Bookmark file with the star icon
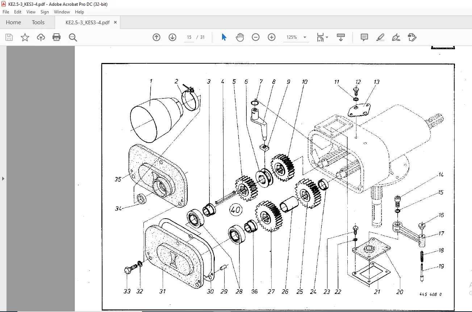This screenshot has height=312, width=472. (25, 37)
